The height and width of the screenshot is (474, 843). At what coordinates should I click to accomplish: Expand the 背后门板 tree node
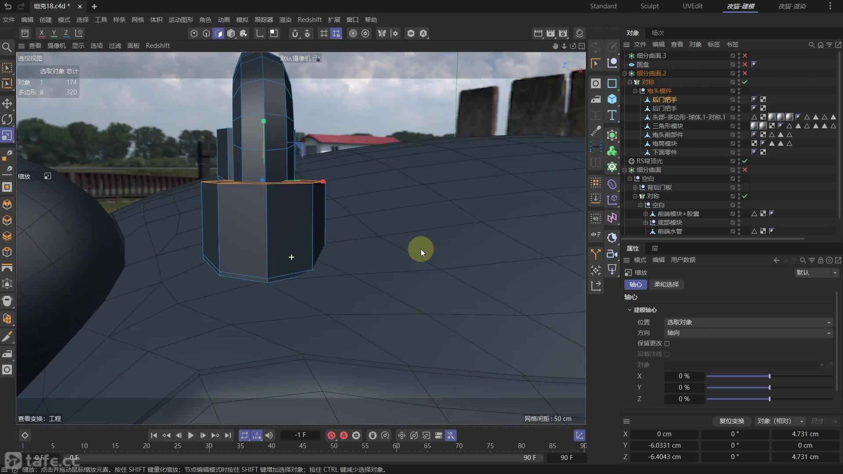635,187
